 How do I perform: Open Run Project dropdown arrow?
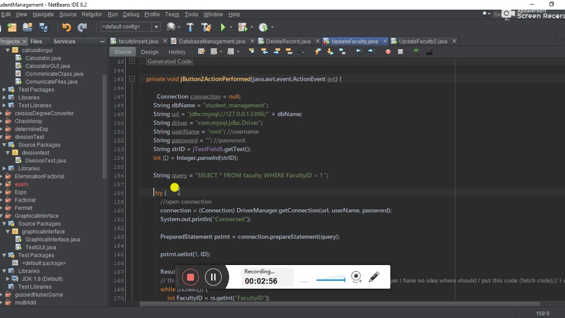point(231,27)
